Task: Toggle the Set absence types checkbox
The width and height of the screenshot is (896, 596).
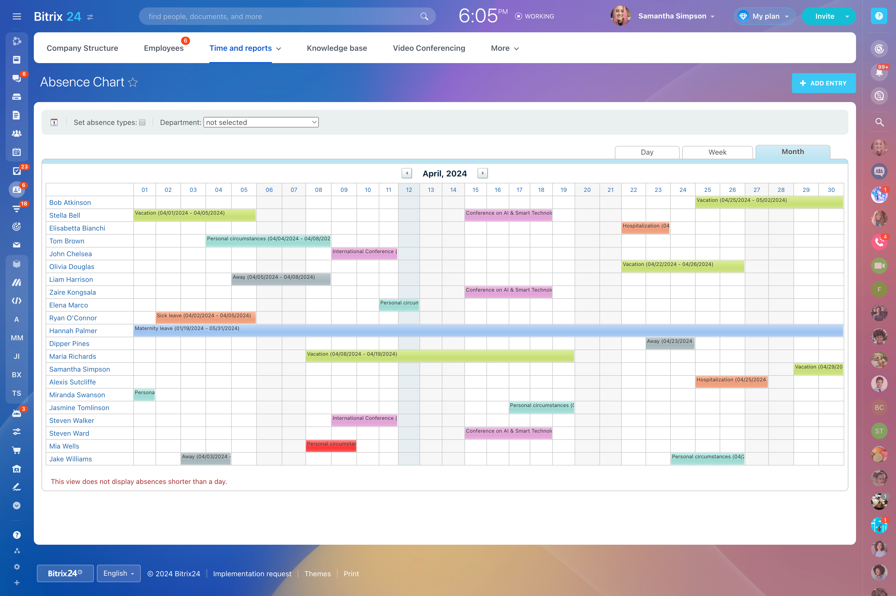Action: [x=142, y=122]
